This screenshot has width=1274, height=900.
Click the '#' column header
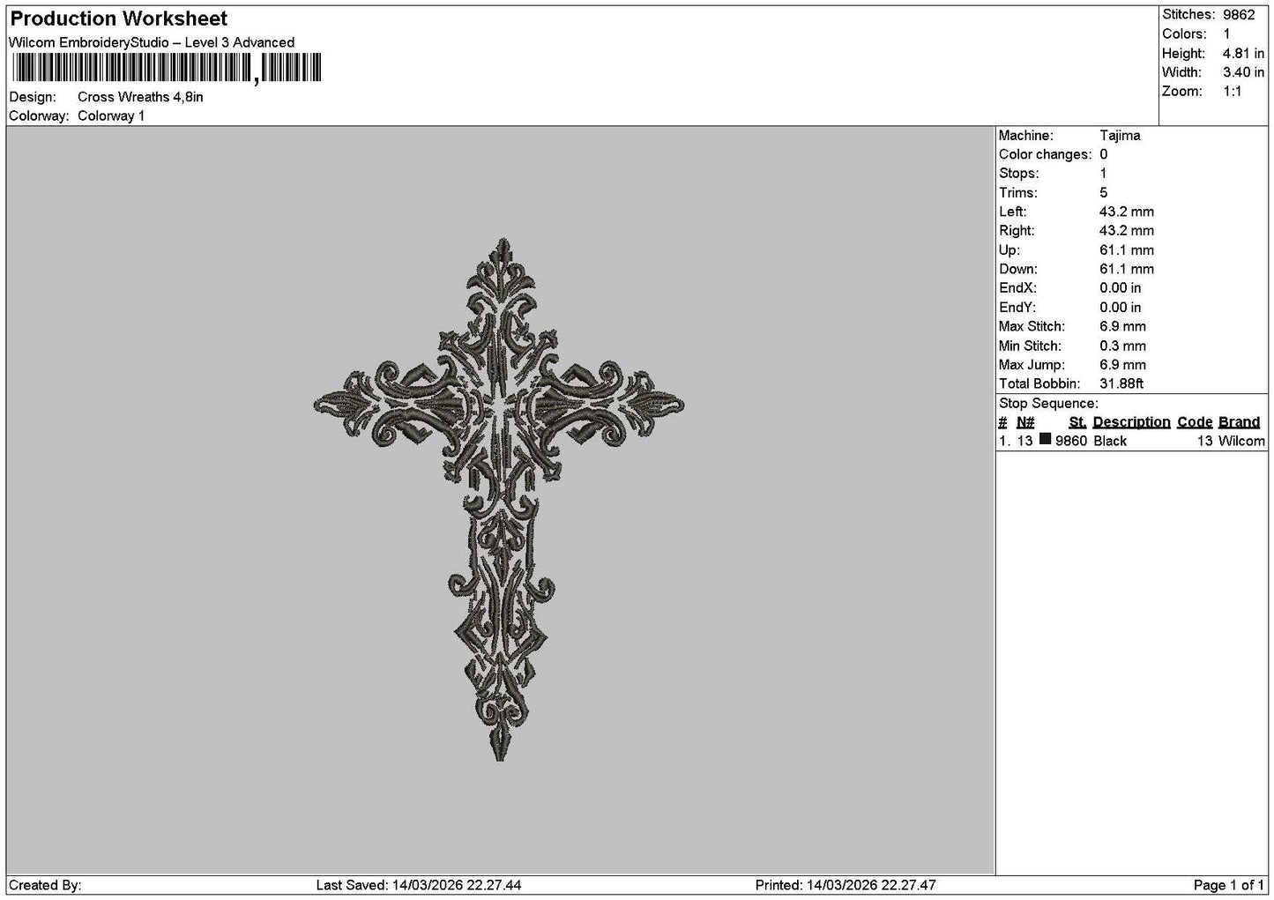pyautogui.click(x=1002, y=422)
